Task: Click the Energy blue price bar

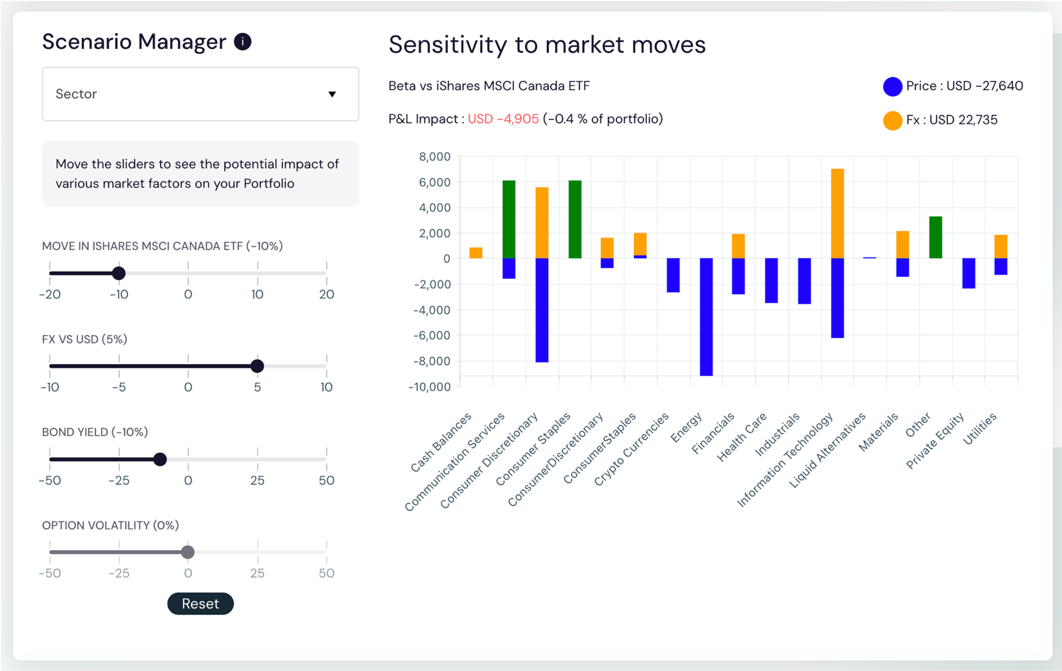Action: click(706, 317)
